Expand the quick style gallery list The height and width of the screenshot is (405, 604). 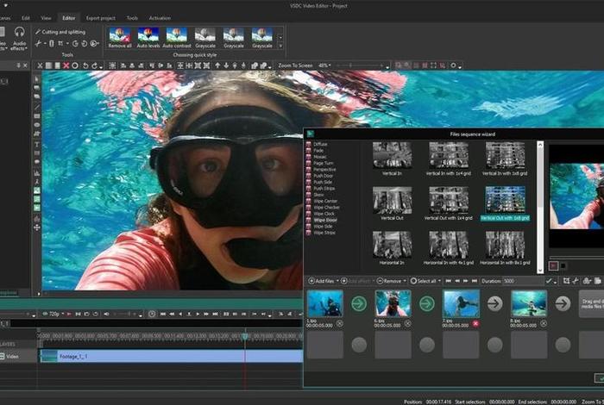(280, 47)
